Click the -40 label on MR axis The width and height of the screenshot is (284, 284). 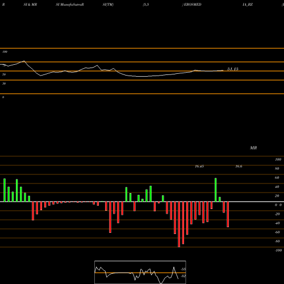[277, 223]
